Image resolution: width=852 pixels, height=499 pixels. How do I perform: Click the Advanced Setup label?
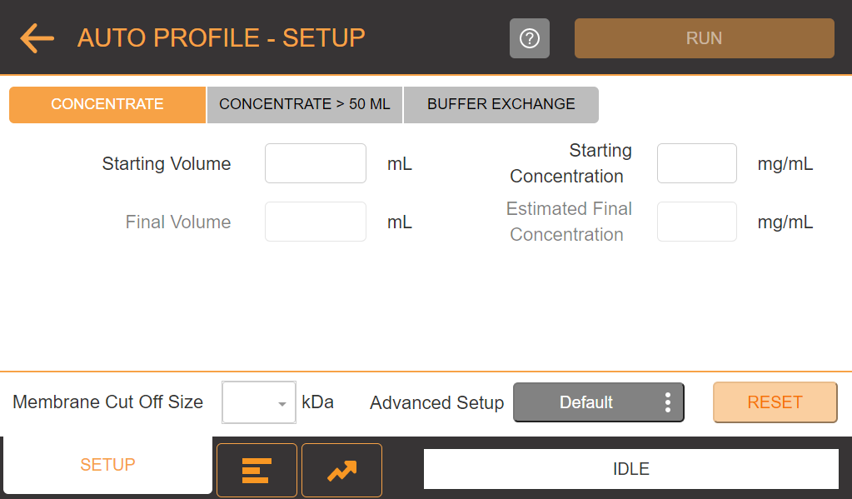(437, 403)
